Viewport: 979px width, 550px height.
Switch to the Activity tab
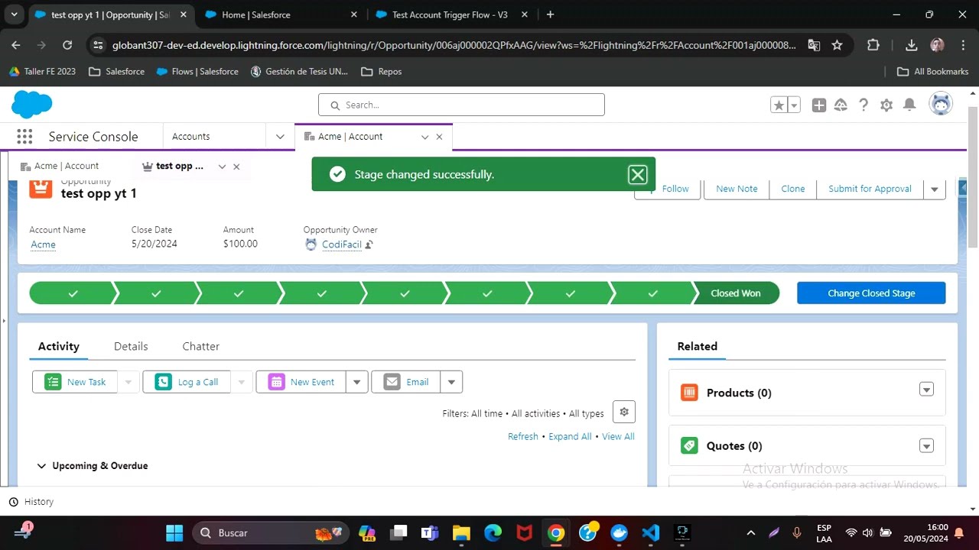point(59,346)
